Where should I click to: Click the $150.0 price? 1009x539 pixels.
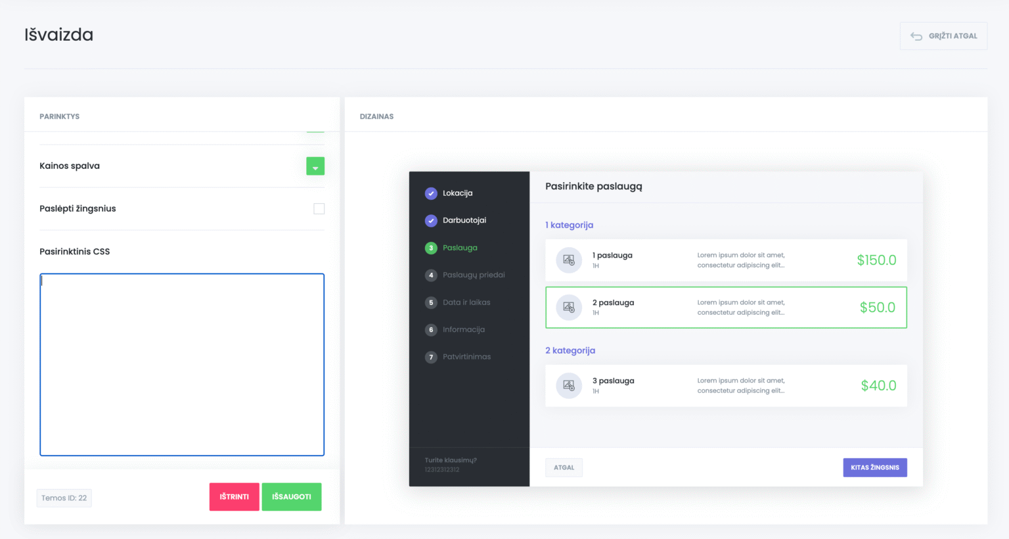coord(876,260)
